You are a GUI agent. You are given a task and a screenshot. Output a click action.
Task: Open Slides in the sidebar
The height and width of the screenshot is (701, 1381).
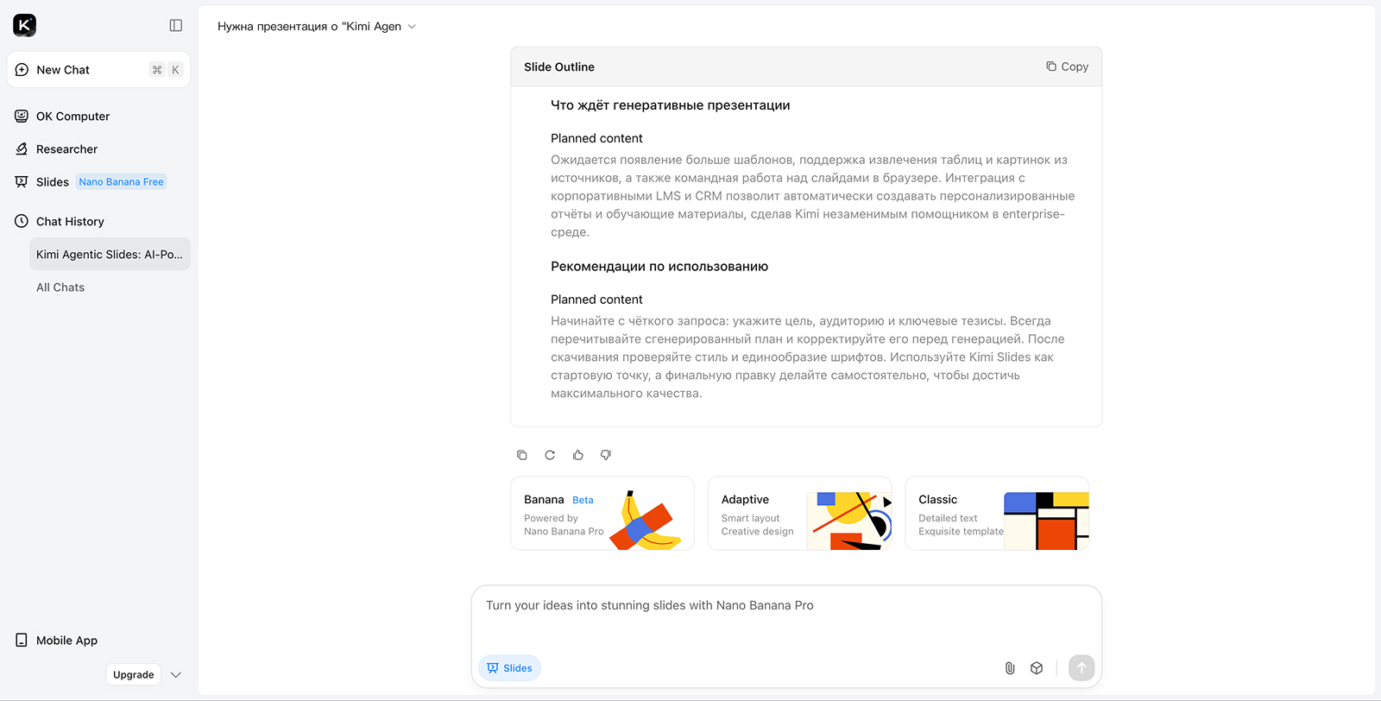click(x=52, y=182)
